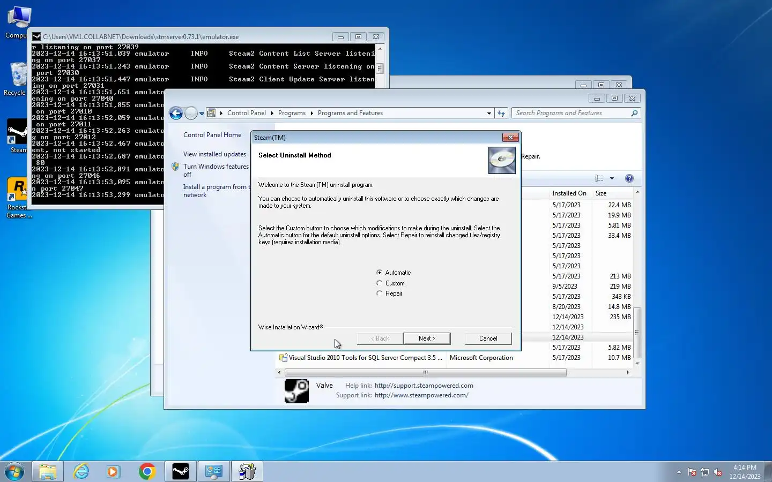Click the vertical scrollbar in the programs list
This screenshot has height=482, width=772.
(637, 332)
